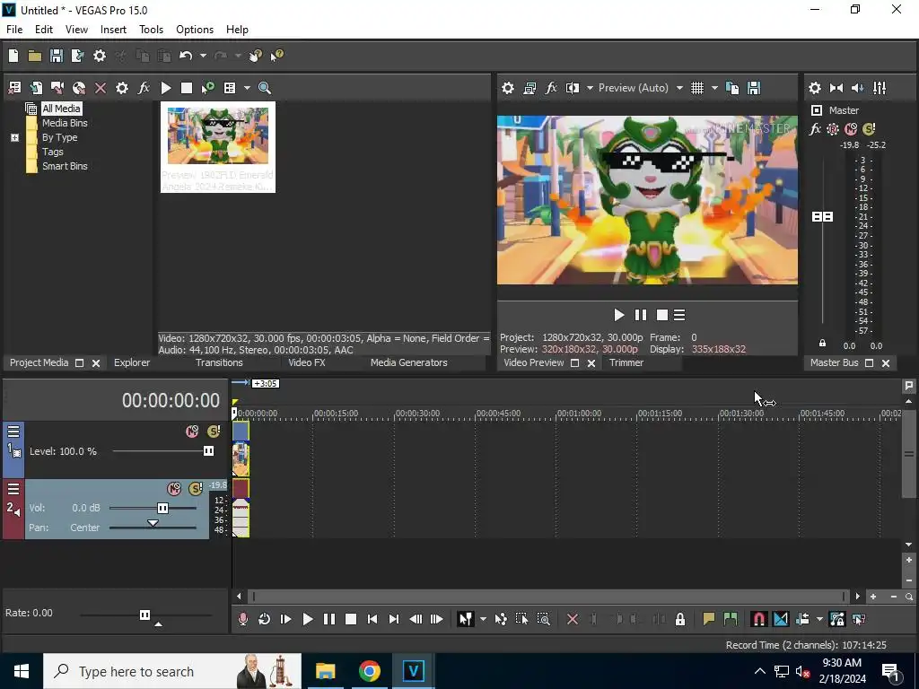The image size is (919, 689).
Task: Toggle Split Screen View in preview
Action: pos(573,88)
